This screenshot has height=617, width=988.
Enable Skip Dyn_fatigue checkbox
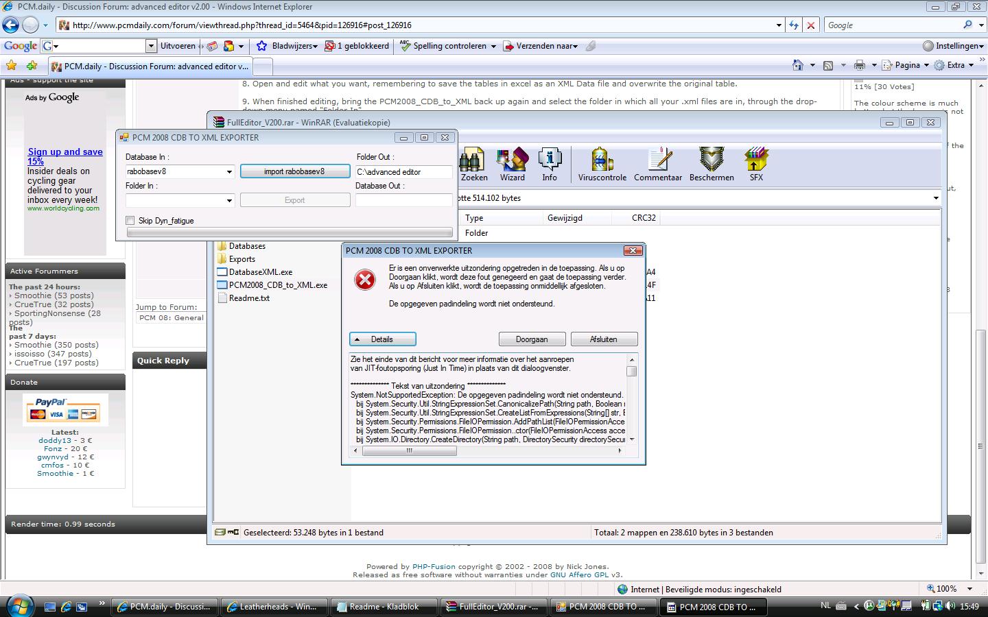pyautogui.click(x=130, y=221)
